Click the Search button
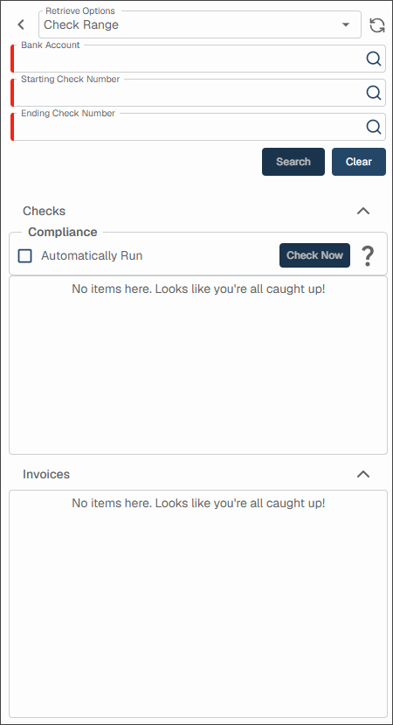Viewport: 393px width, 725px height. point(293,162)
